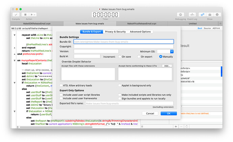Open the handler navigation 'on buildTitleFor:theReport'
233x142 pixels.
(35, 28)
